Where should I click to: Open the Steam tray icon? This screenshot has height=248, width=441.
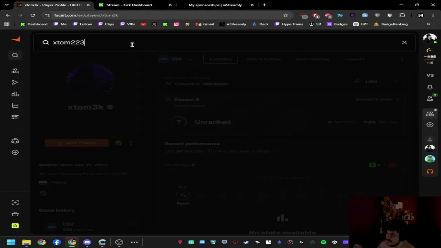point(246,242)
